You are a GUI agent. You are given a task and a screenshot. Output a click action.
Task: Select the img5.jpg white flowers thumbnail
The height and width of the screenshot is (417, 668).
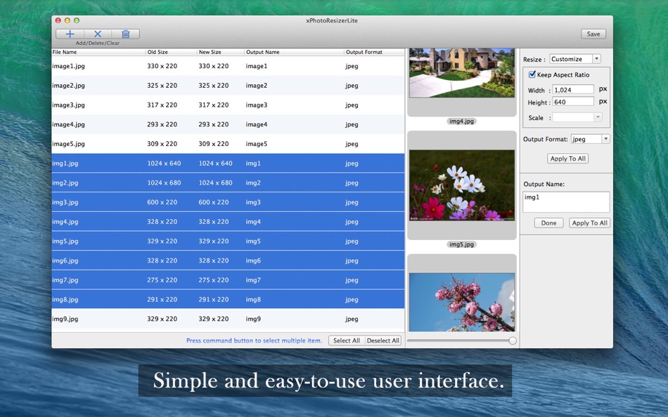point(462,185)
